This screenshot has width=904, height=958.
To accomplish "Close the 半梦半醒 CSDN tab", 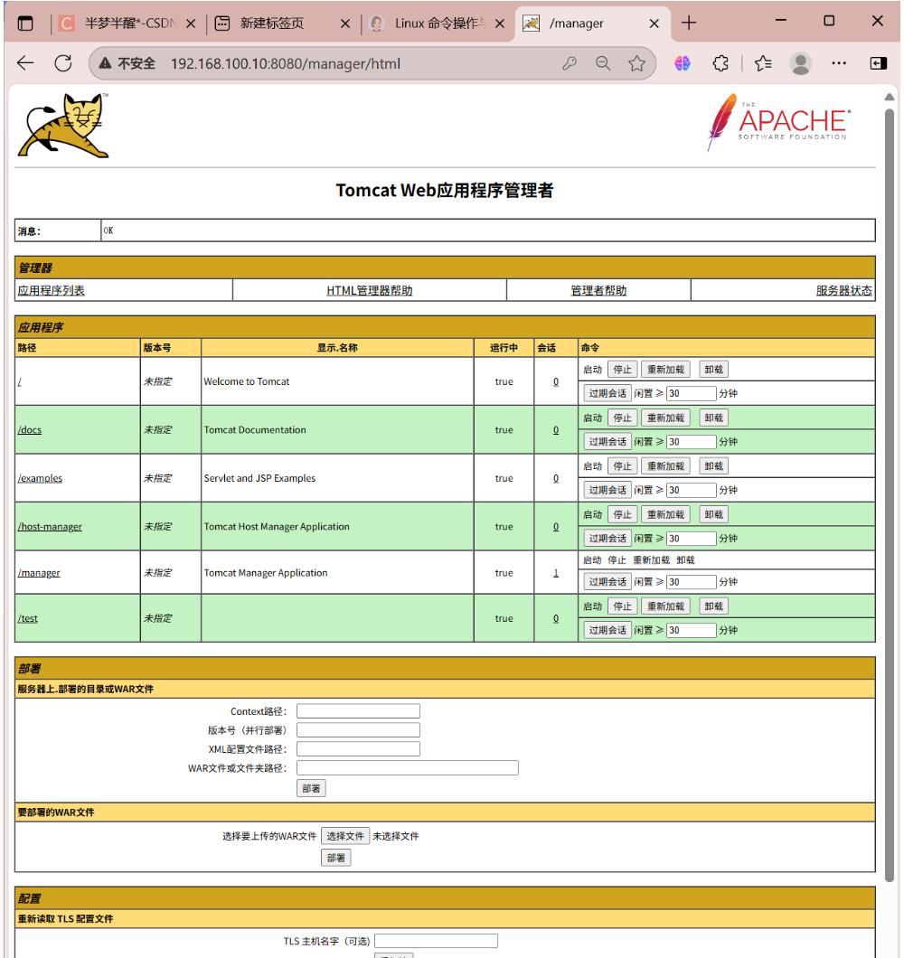I will click(191, 23).
